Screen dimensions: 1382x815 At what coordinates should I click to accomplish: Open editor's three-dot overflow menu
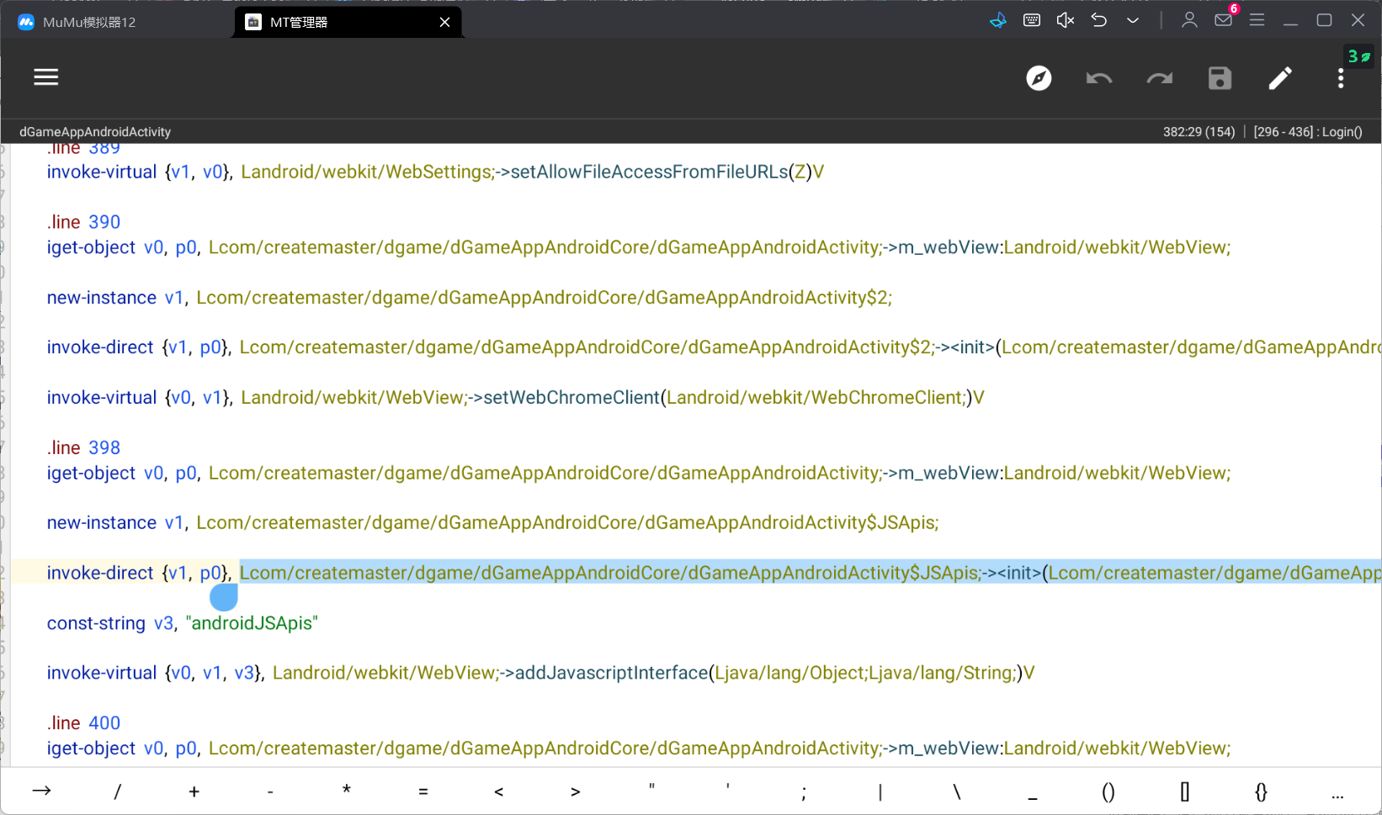1341,78
